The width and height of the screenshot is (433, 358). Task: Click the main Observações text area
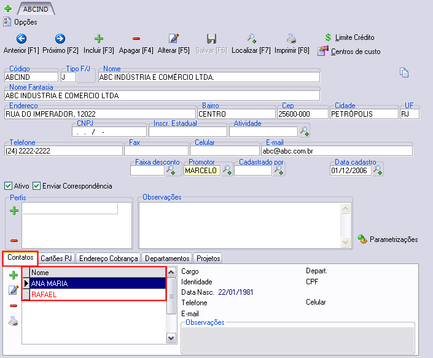pos(240,225)
